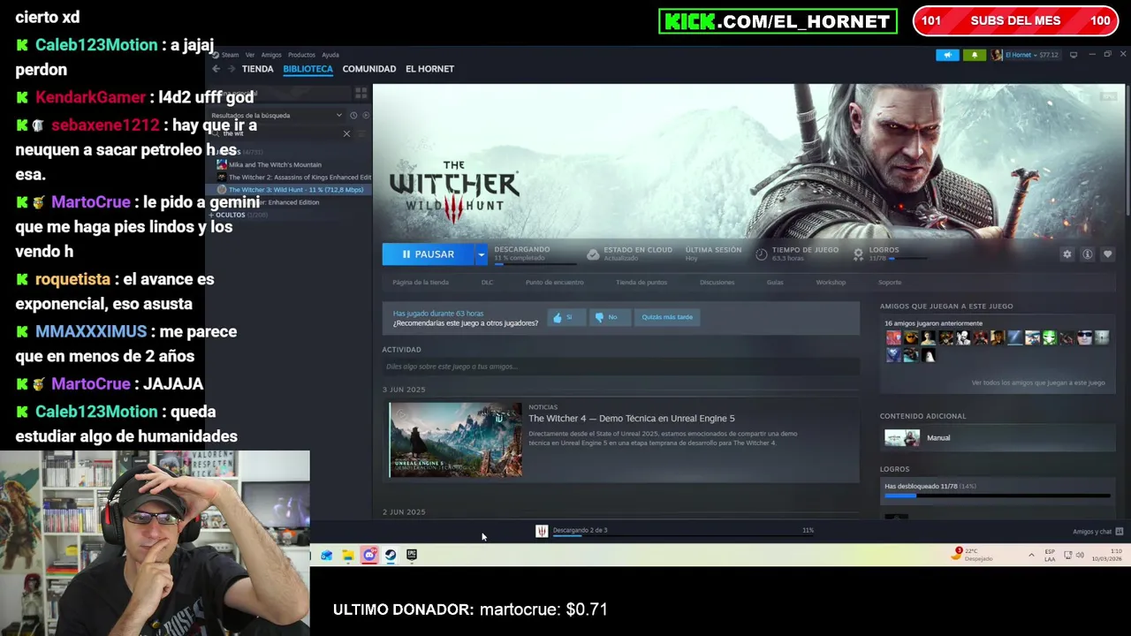Open Punto de encuentro link
1131x636 pixels.
pos(554,283)
